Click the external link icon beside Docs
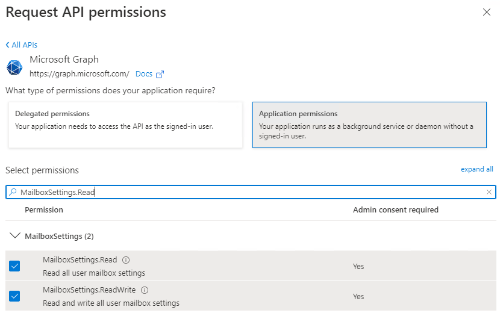Viewport: 500px width, 316px height. 160,75
